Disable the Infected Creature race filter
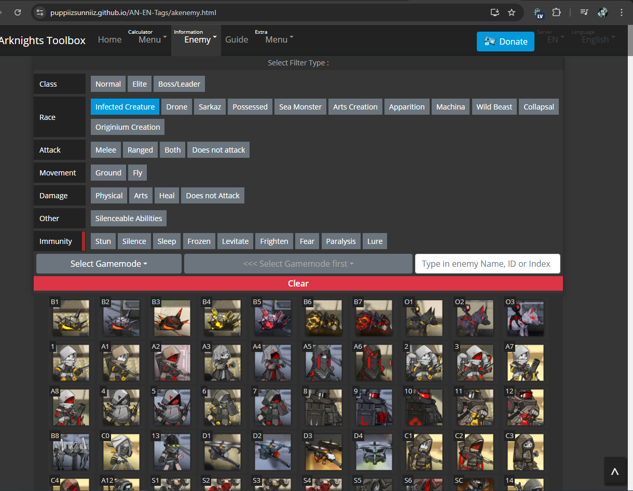Screen dimensions: 633x491 [x=125, y=107]
